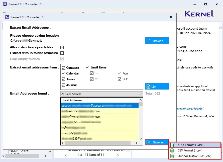Click the List button's table icon

click(148, 87)
